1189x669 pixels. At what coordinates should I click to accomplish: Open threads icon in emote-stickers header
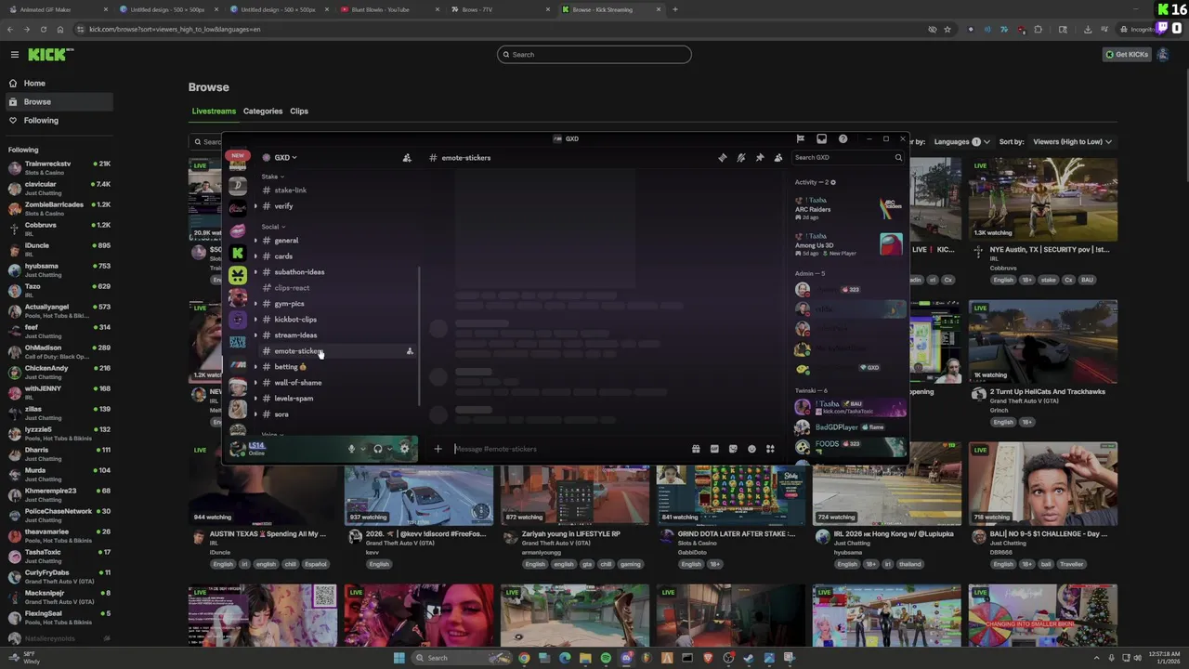(723, 158)
